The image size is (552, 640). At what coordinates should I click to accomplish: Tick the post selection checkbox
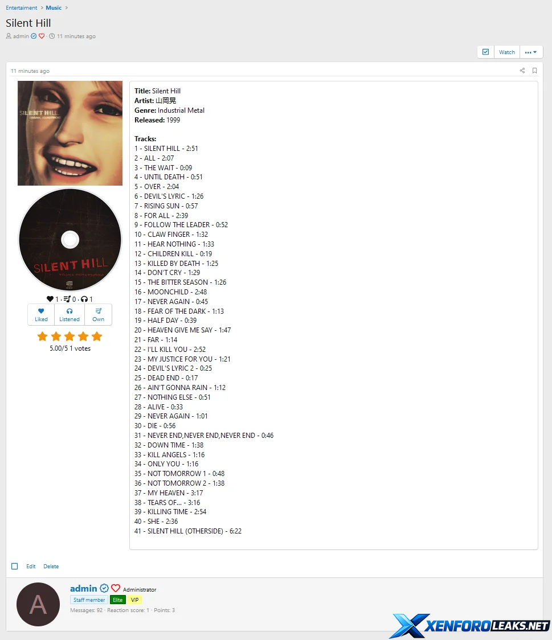coord(15,566)
